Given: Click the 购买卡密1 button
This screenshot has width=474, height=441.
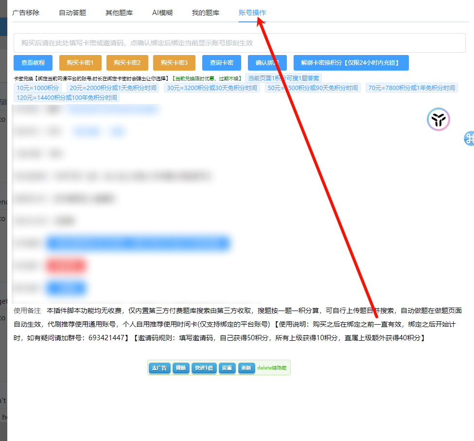Looking at the screenshot, I should (80, 63).
